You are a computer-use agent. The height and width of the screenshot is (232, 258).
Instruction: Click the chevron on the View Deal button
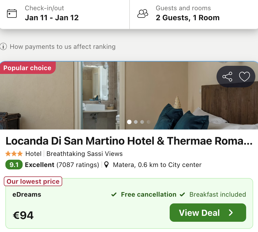click(231, 213)
